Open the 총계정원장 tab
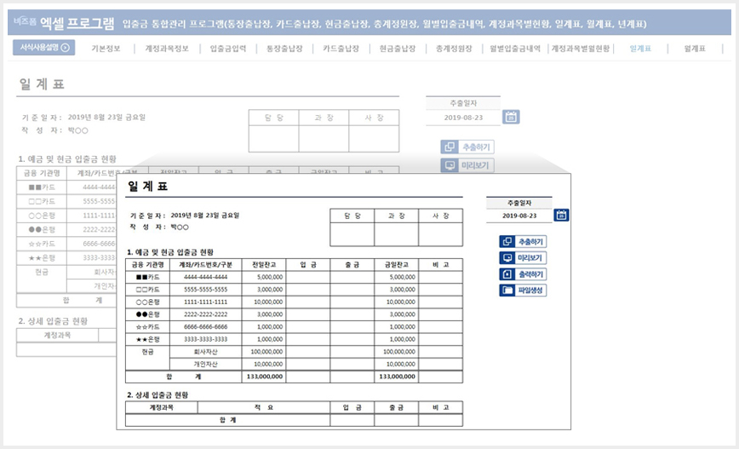Image resolution: width=739 pixels, height=449 pixels. tap(455, 49)
